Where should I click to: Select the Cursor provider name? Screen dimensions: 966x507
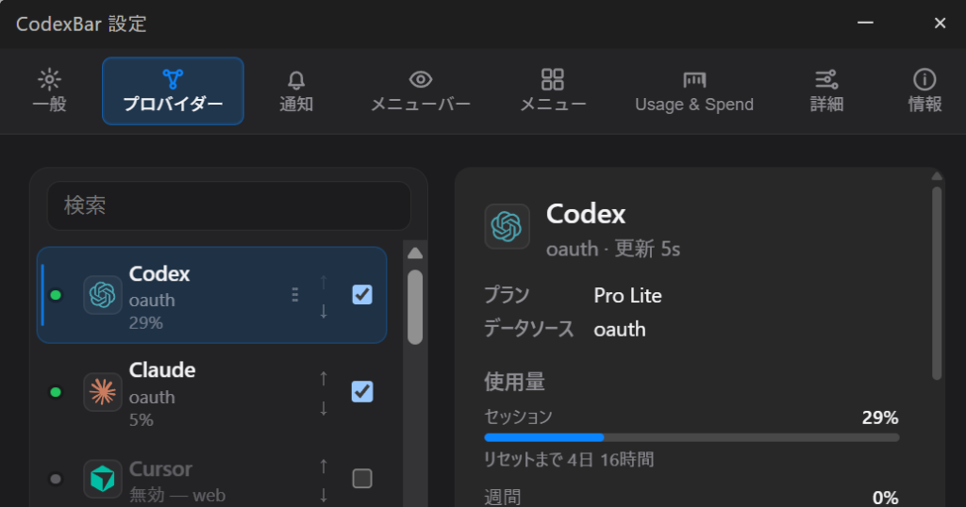(x=160, y=469)
